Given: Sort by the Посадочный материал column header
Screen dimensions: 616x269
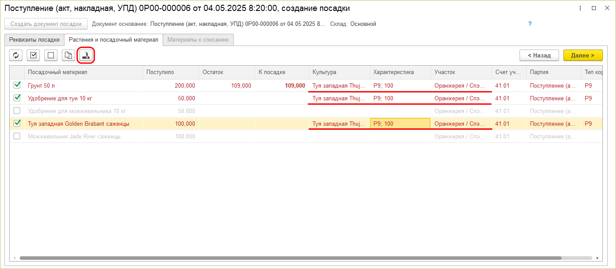Looking at the screenshot, I should 83,72.
